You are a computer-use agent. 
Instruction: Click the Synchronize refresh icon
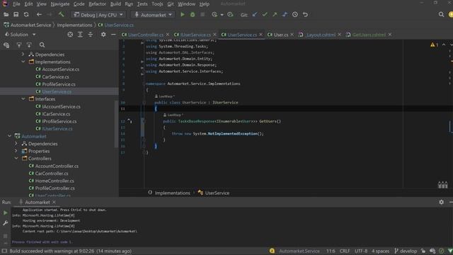(x=26, y=14)
